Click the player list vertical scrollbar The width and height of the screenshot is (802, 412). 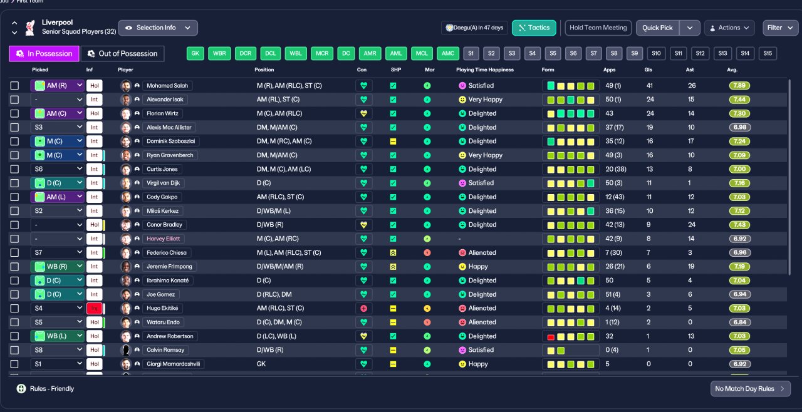click(789, 177)
